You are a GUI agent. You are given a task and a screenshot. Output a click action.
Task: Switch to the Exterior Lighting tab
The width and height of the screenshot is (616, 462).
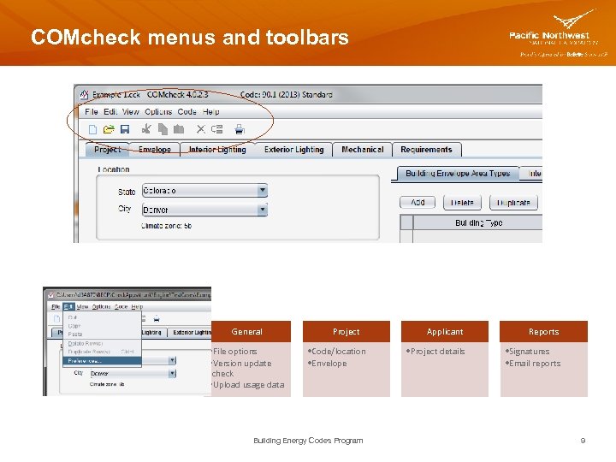[293, 150]
